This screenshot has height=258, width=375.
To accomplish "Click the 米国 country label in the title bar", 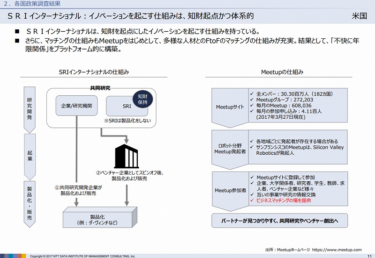I will (x=359, y=16).
